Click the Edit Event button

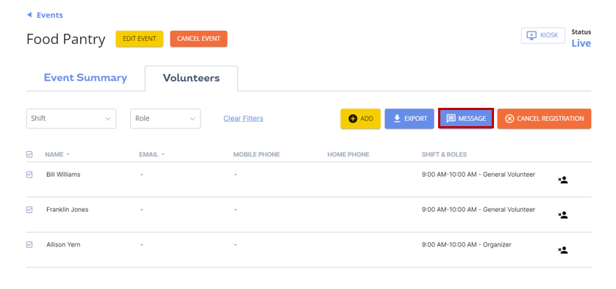[x=140, y=39]
